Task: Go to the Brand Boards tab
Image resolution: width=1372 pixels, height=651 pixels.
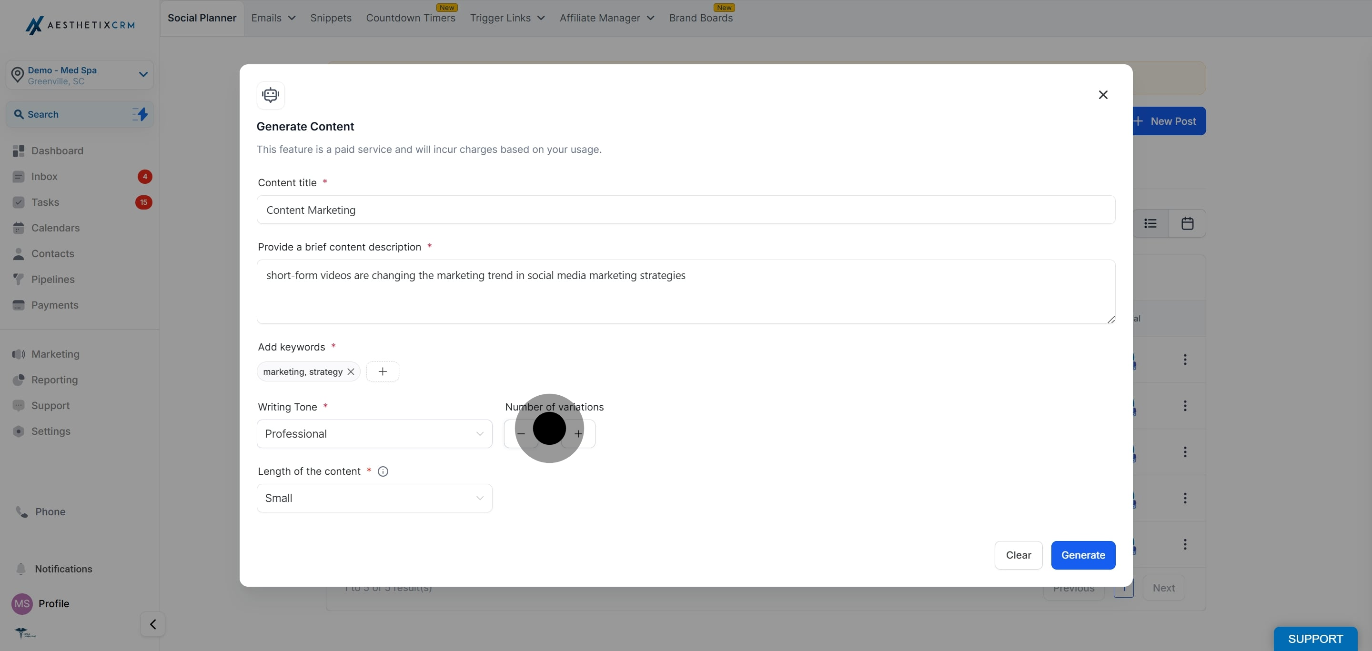Action: point(701,18)
